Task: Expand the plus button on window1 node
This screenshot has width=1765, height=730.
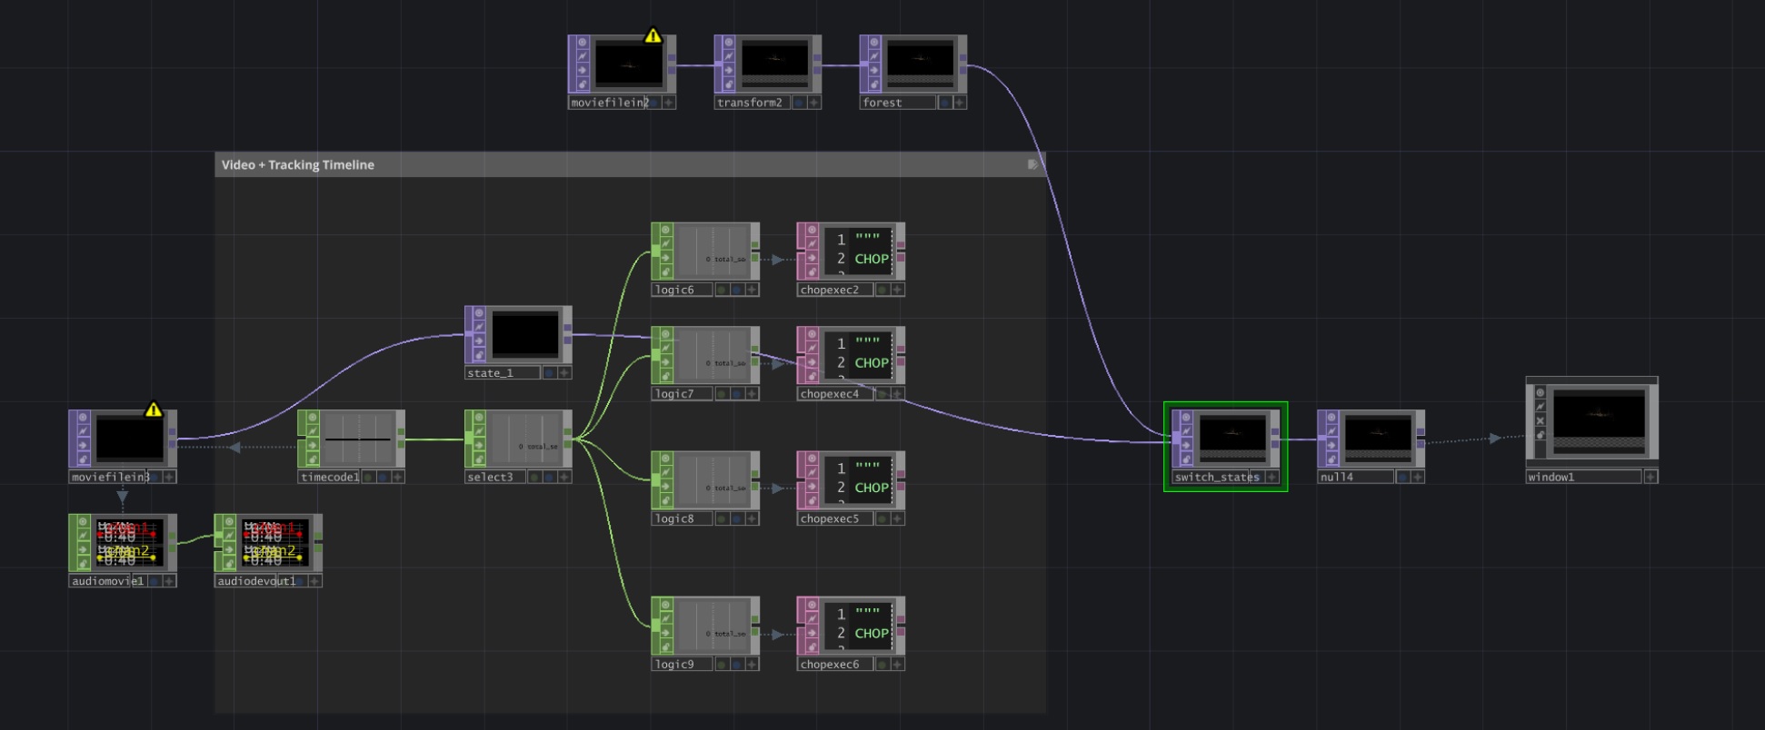Action: pyautogui.click(x=1650, y=478)
